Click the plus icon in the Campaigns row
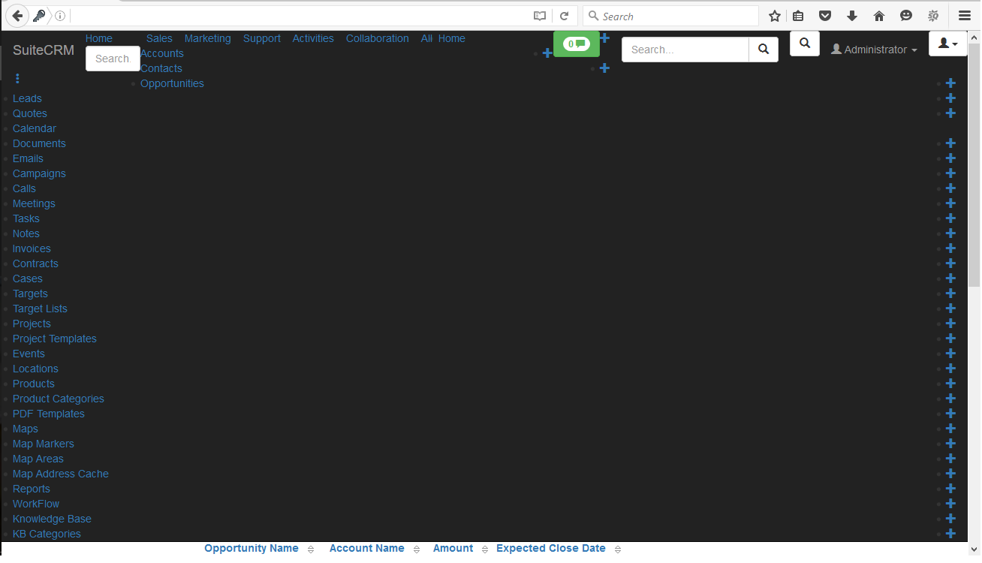The image size is (982, 563). coord(950,173)
